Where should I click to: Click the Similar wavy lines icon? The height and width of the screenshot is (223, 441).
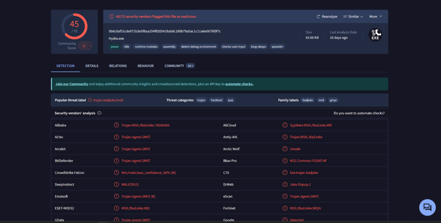click(x=345, y=17)
